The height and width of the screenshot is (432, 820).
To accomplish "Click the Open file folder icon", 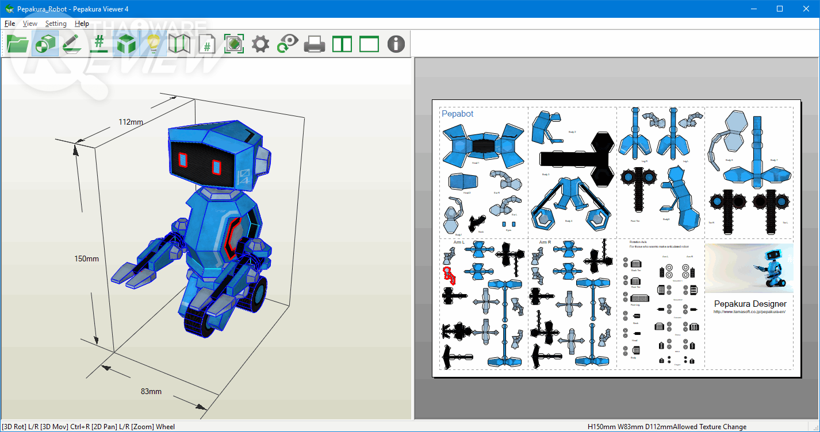I will click(18, 44).
